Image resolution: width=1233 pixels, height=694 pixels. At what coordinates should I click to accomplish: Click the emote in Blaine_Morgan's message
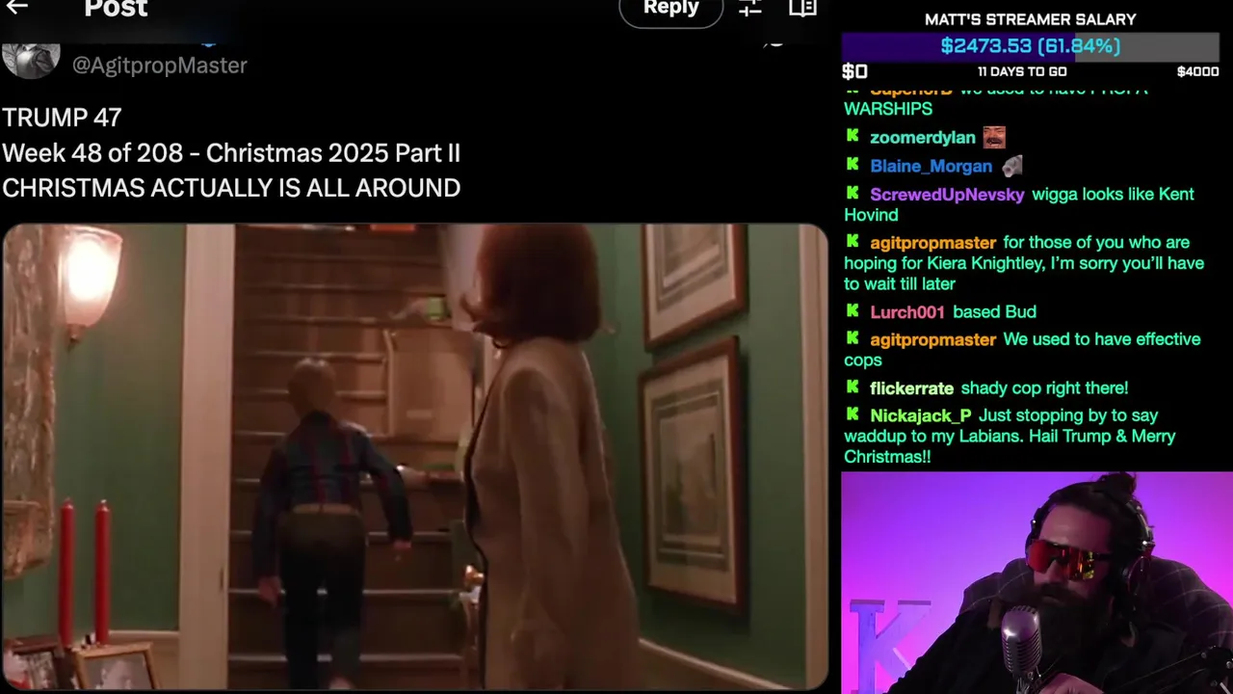(1011, 166)
